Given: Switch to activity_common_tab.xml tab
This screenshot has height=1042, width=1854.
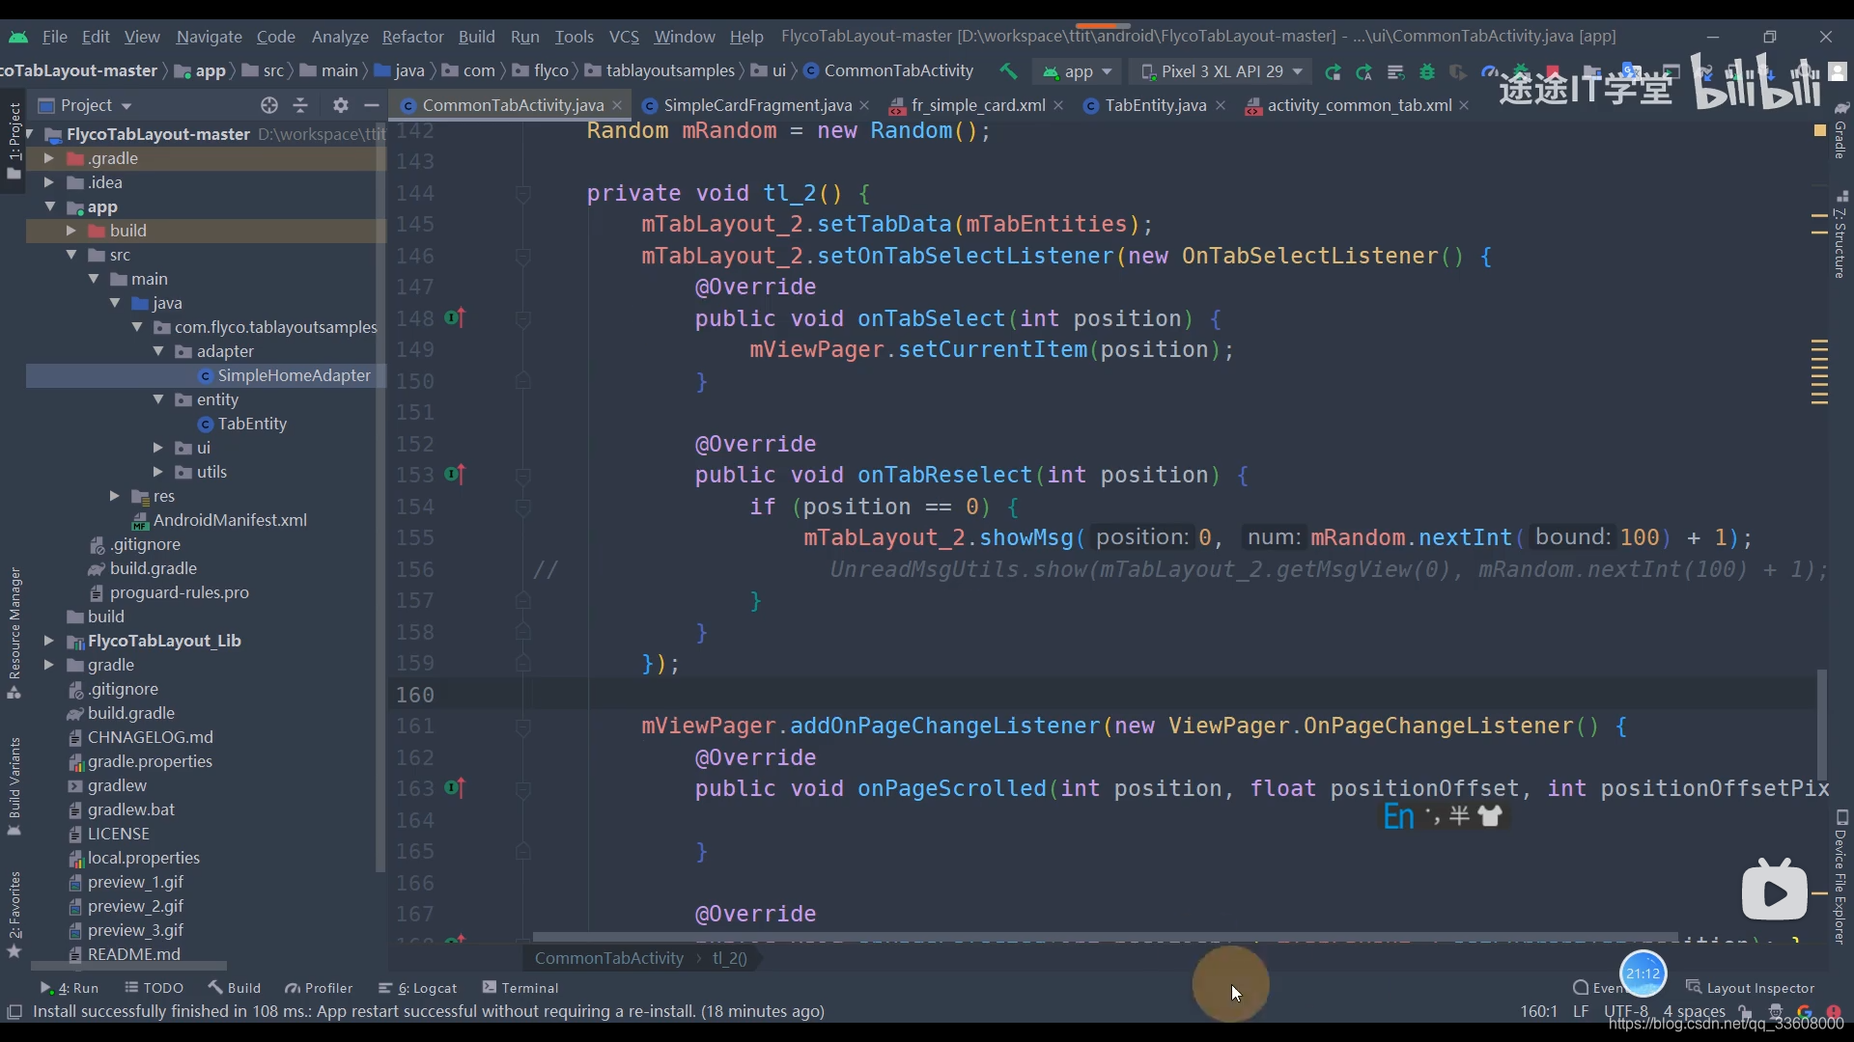Looking at the screenshot, I should pos(1359,105).
